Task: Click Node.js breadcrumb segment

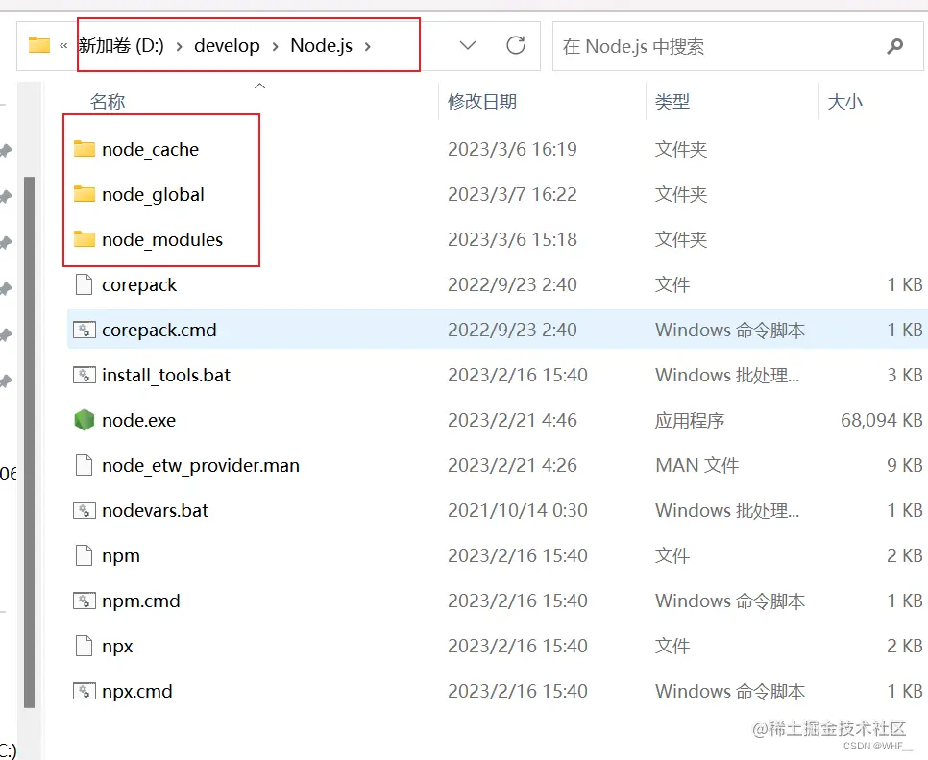Action: (322, 45)
